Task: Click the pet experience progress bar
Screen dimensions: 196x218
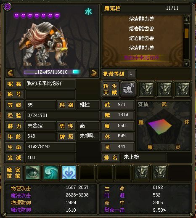Action: [x=52, y=72]
